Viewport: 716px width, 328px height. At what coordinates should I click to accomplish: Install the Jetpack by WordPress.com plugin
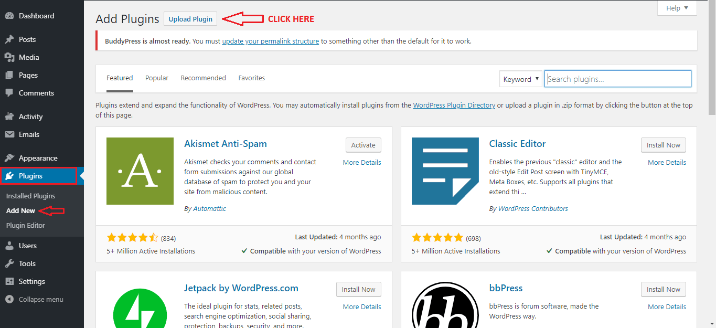[359, 290]
